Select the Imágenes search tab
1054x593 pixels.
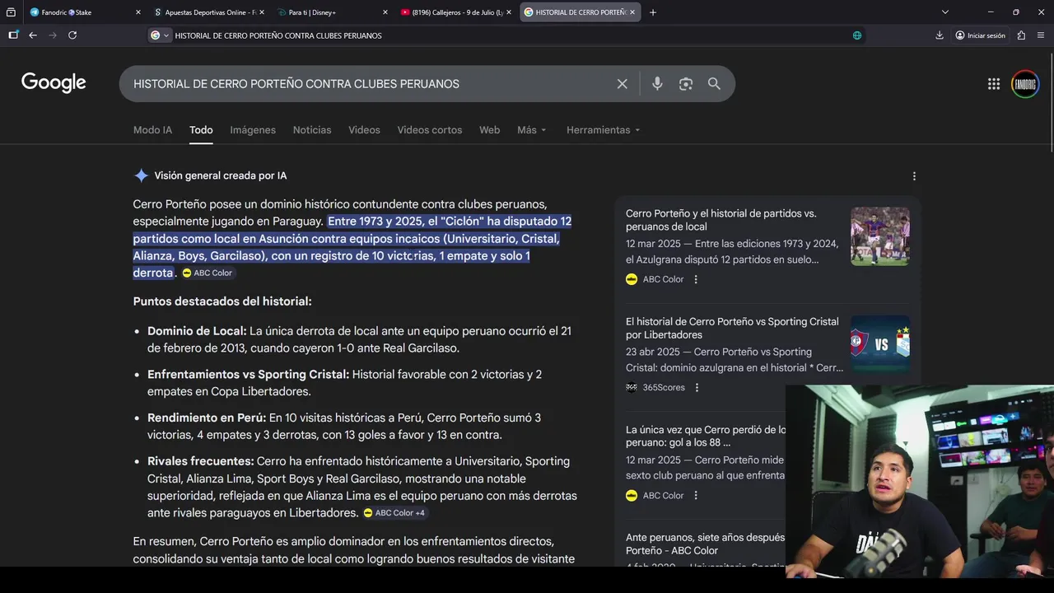(x=253, y=130)
